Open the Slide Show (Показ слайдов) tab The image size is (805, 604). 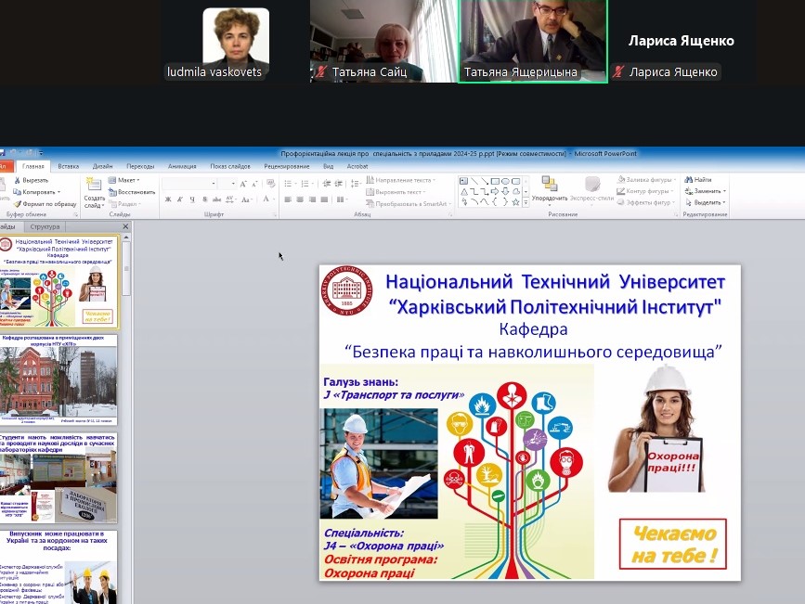pos(230,166)
